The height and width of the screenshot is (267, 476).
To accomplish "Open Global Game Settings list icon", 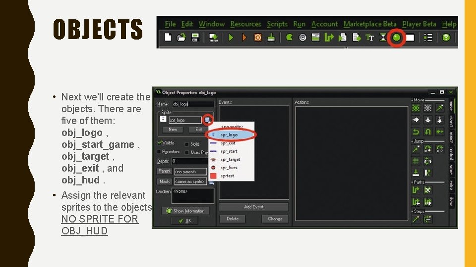I will coord(428,38).
